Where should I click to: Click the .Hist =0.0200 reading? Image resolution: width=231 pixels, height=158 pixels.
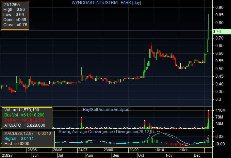click(x=16, y=144)
